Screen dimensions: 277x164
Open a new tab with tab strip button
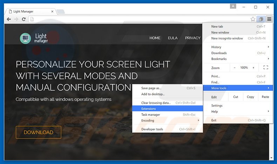pyautogui.click(x=61, y=12)
